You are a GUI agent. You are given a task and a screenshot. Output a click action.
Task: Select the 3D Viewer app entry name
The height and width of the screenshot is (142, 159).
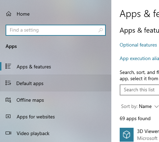[148, 131]
